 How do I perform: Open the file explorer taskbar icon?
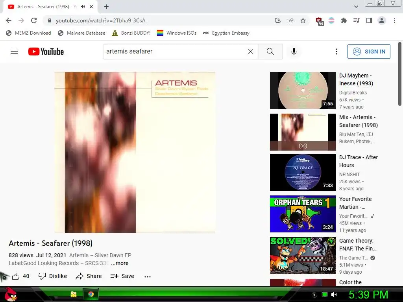click(74, 294)
